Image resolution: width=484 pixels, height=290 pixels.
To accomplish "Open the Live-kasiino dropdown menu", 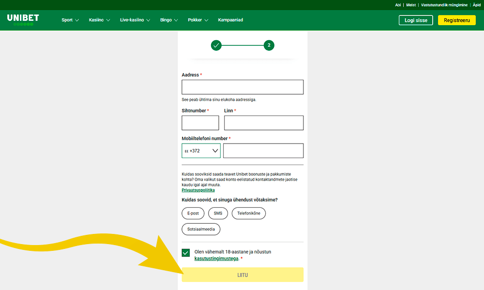I will click(x=135, y=20).
